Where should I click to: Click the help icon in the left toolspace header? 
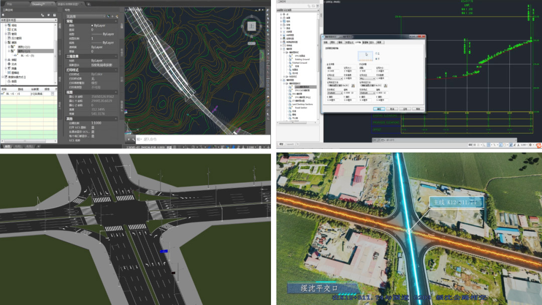(55, 16)
